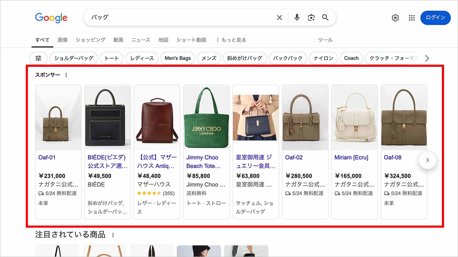Select the Men's Bags filter chip
Viewport: 458px width, 257px height.
(x=178, y=58)
